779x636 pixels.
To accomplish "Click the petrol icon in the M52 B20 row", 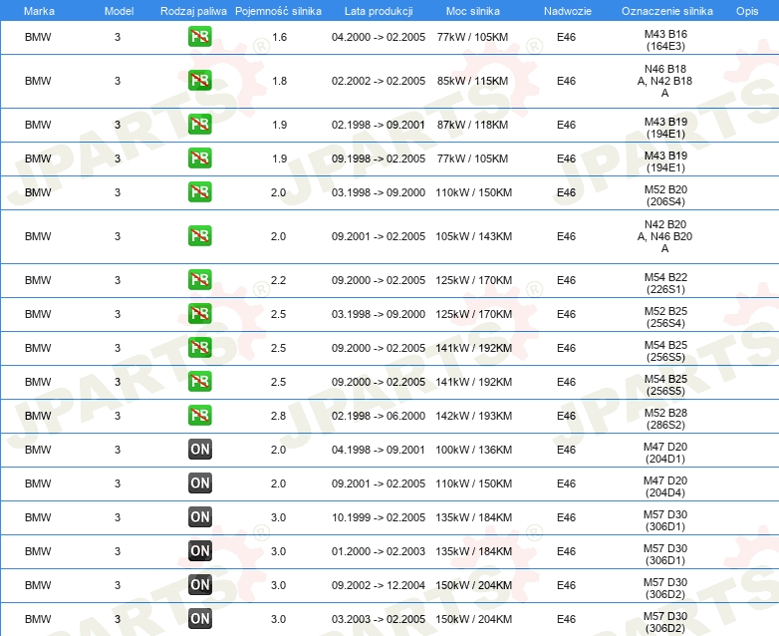I will [199, 192].
